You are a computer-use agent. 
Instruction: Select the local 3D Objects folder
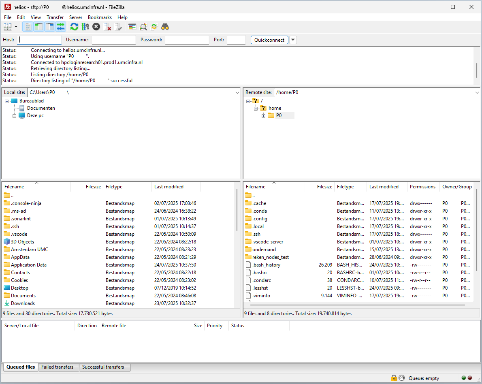(x=22, y=242)
